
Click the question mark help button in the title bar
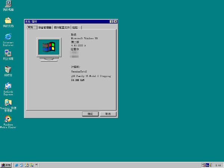(111, 22)
